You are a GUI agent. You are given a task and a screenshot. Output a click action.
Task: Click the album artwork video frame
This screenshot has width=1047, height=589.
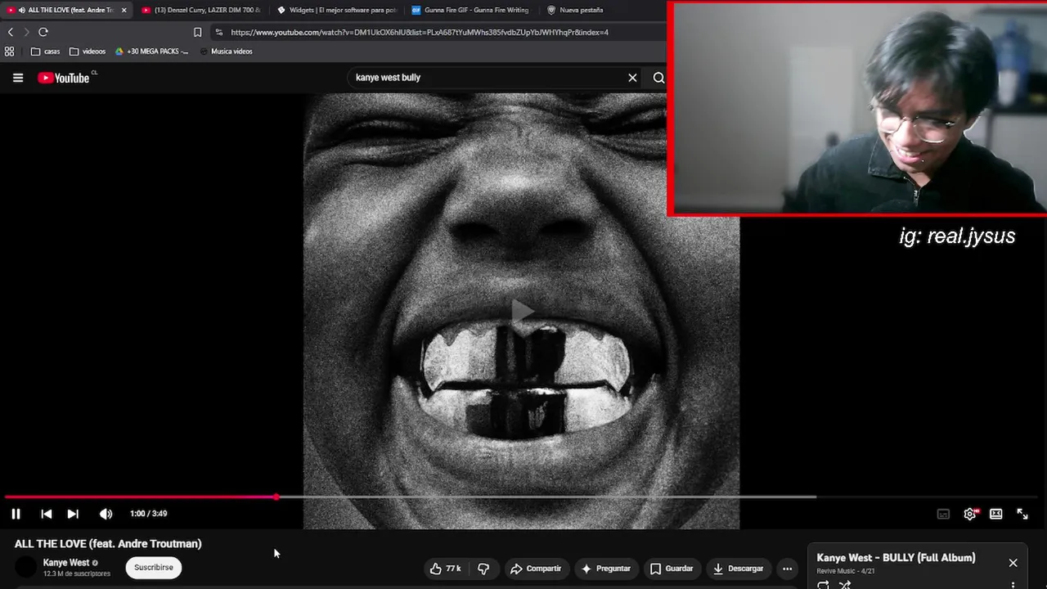tap(521, 311)
